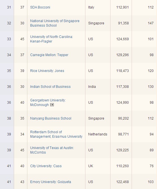157x189 pixels.
Task: Open the Rice University: Jones link
Action: 47,71
